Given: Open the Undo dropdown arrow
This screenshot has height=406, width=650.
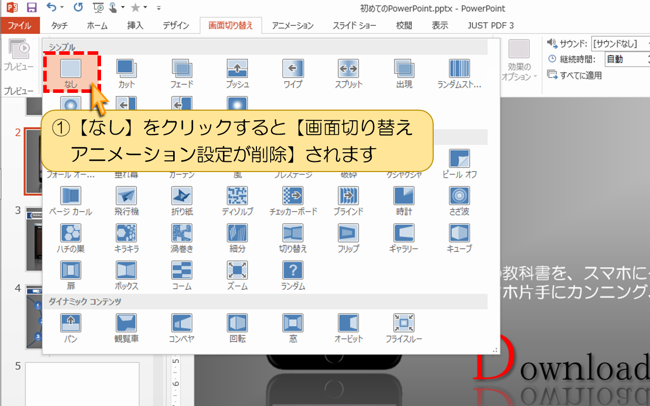Looking at the screenshot, I should click(x=62, y=8).
